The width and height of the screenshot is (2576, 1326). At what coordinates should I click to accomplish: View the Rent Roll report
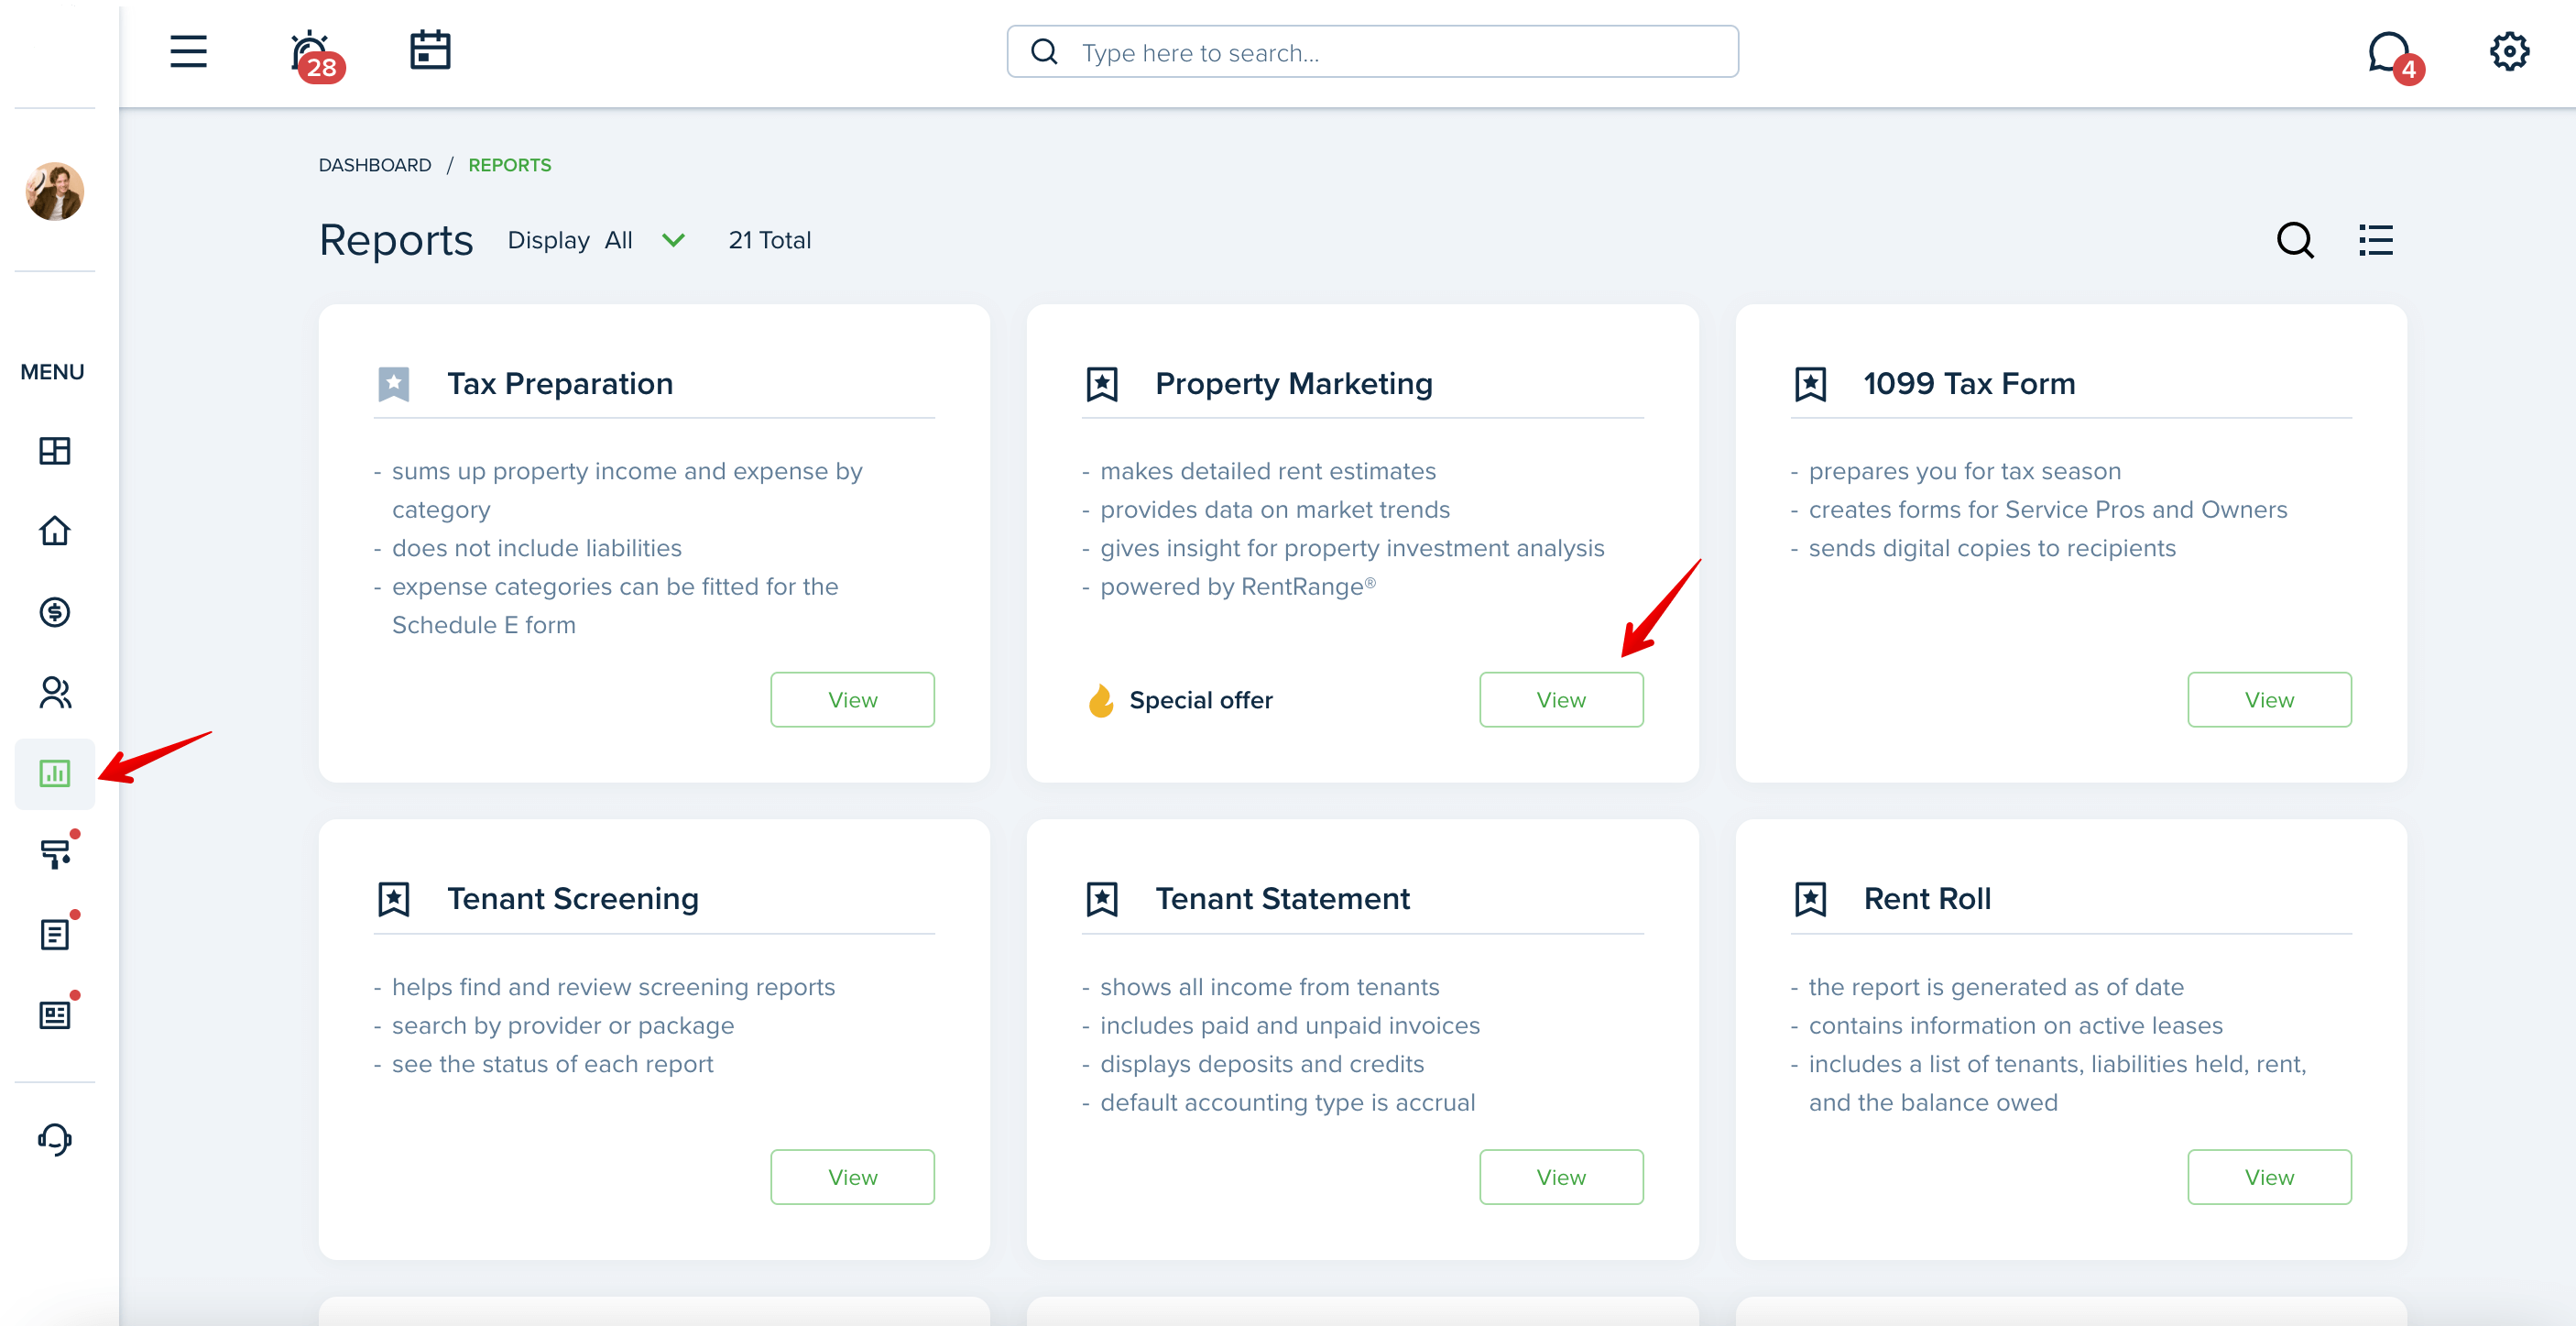[2269, 1177]
